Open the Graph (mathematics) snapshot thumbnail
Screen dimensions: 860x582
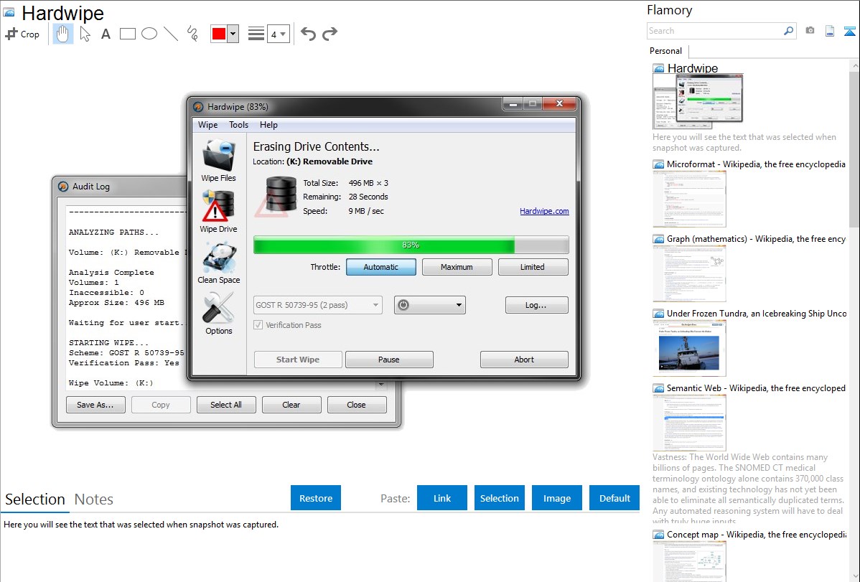(x=689, y=273)
